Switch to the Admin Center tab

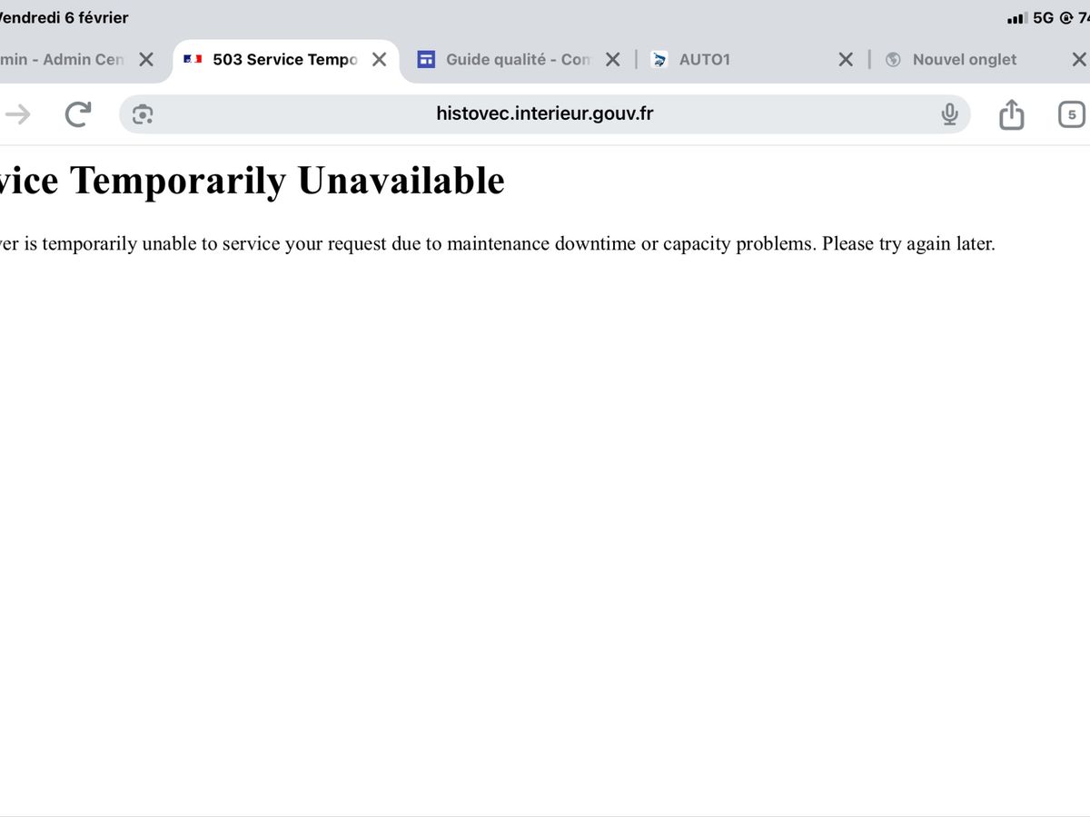pyautogui.click(x=62, y=59)
